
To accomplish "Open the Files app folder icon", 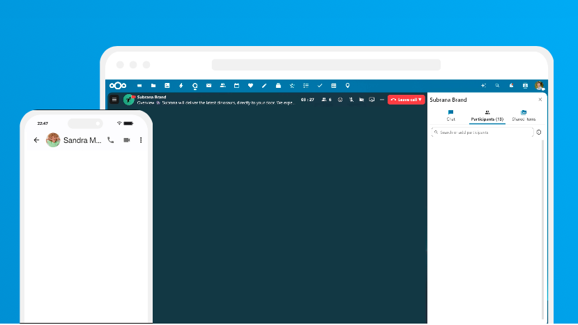I will (153, 85).
